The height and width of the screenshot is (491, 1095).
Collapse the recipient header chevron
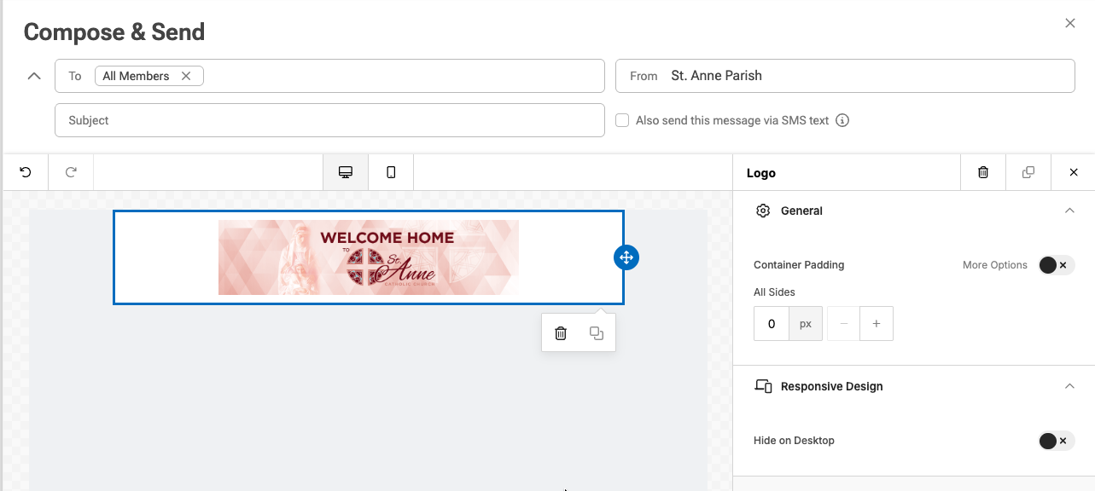[34, 76]
